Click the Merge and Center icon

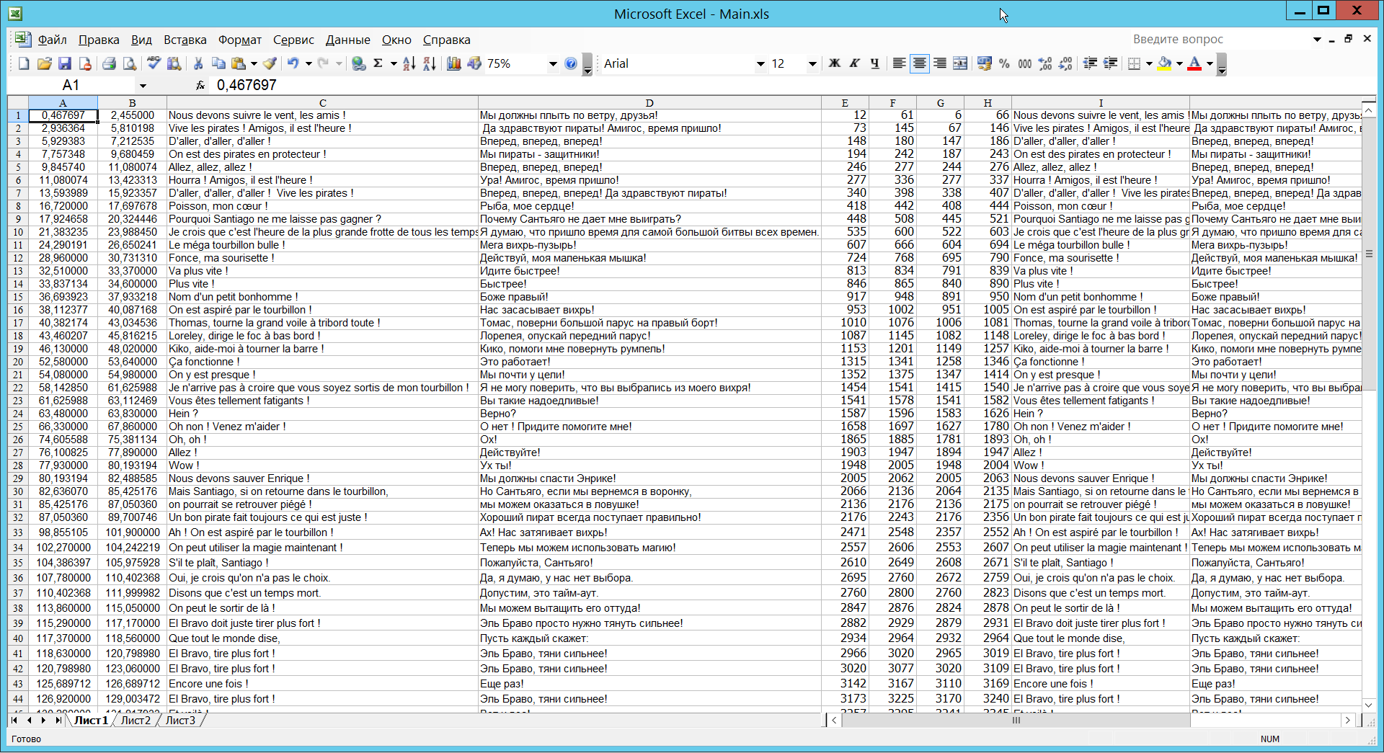[x=960, y=64]
